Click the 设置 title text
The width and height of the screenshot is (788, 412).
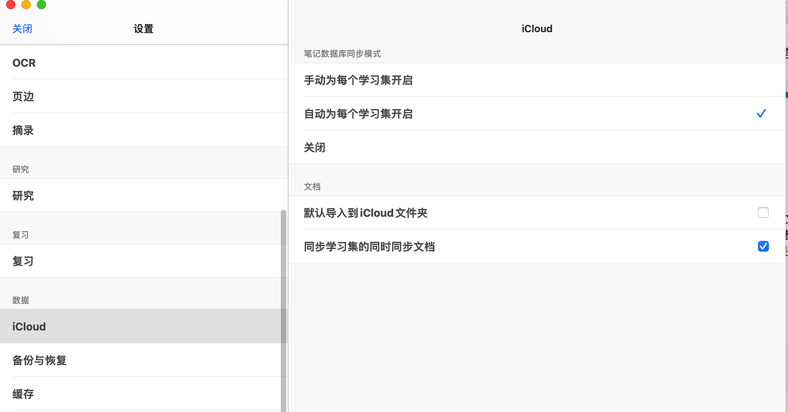(x=143, y=29)
